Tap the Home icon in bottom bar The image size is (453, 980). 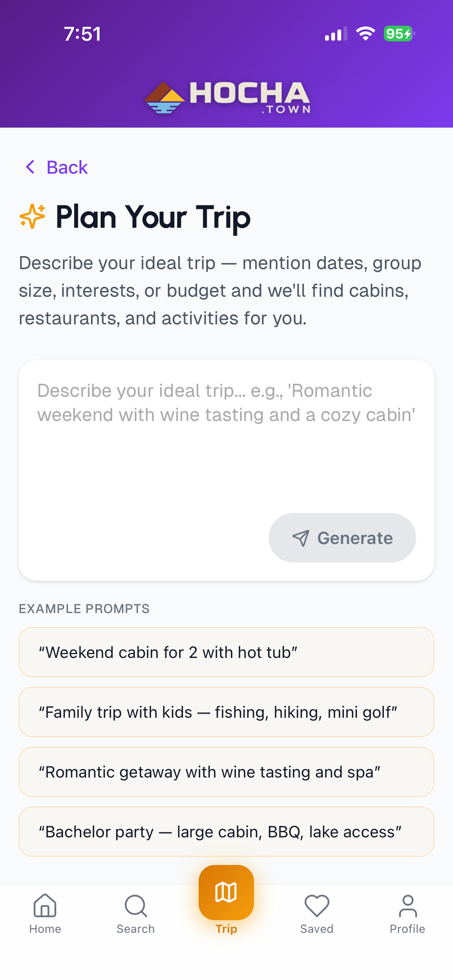coord(45,906)
